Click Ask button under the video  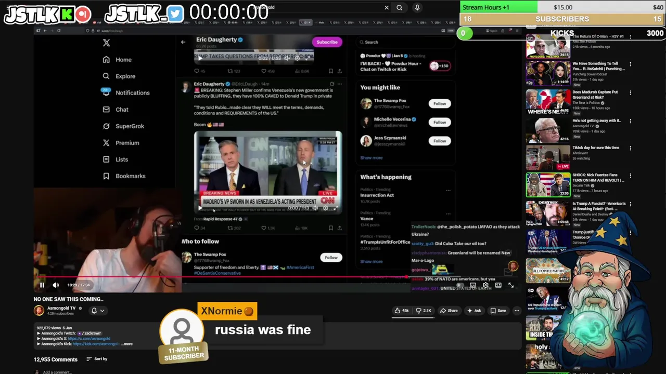tap(473, 311)
